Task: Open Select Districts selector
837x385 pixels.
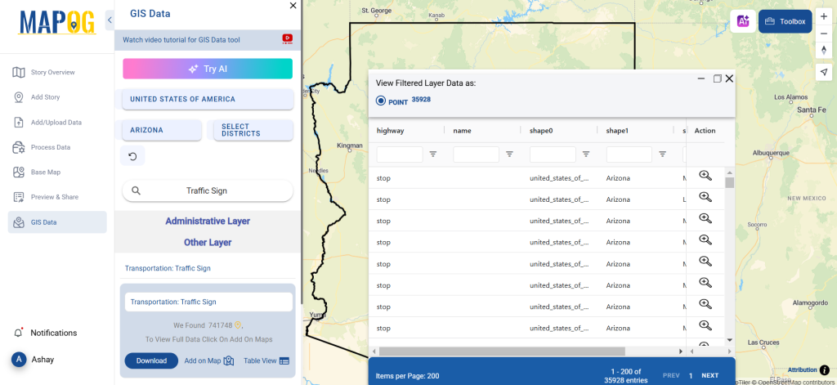Action: pos(253,130)
